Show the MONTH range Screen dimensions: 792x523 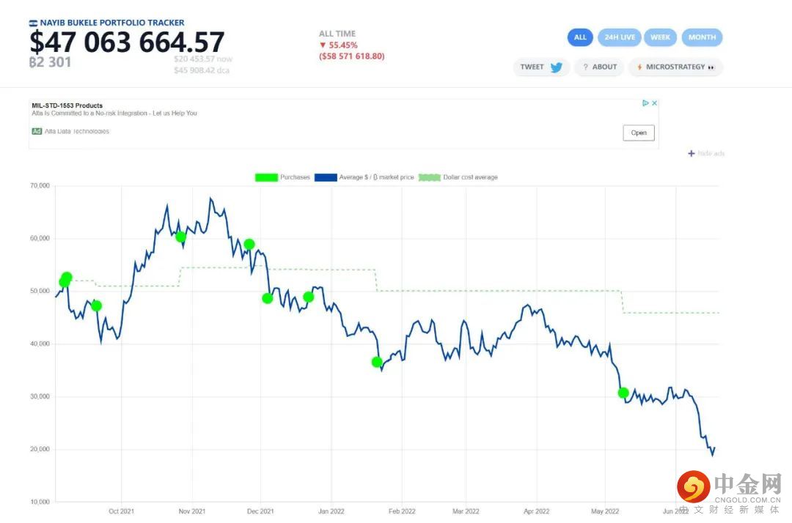[x=702, y=37]
